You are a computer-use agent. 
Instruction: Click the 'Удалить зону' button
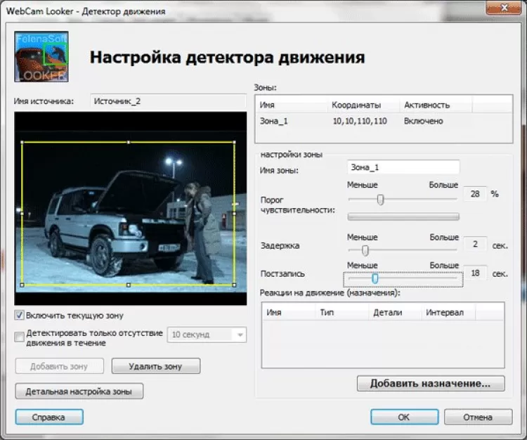[156, 366]
